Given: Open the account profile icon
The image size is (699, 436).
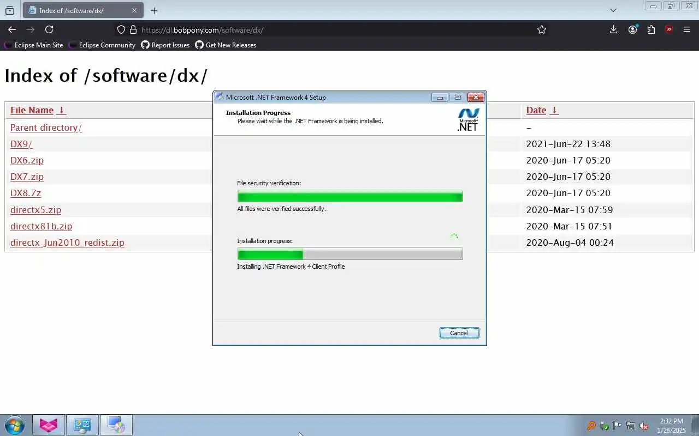Looking at the screenshot, I should coord(632,29).
